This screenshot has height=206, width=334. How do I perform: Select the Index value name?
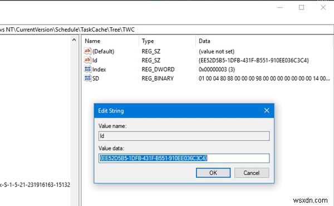[99, 70]
